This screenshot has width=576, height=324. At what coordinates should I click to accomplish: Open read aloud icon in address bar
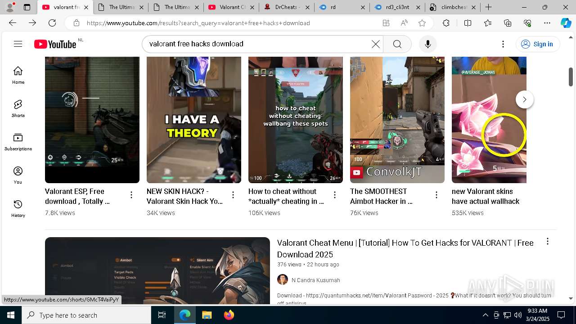(404, 23)
